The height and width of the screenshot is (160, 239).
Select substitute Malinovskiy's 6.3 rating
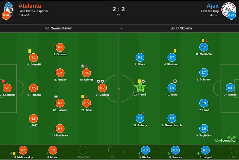click(x=23, y=150)
